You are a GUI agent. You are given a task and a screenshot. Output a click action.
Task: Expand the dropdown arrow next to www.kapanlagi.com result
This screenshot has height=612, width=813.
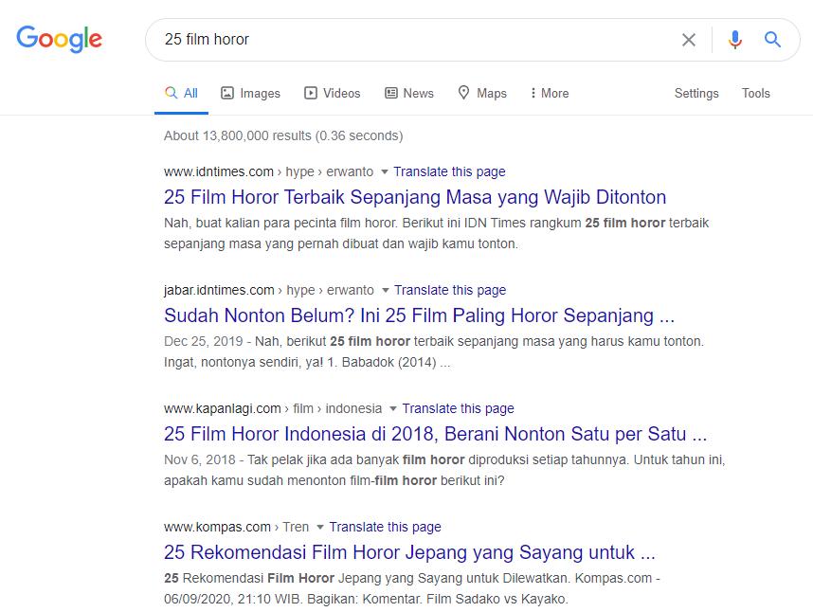coord(393,409)
